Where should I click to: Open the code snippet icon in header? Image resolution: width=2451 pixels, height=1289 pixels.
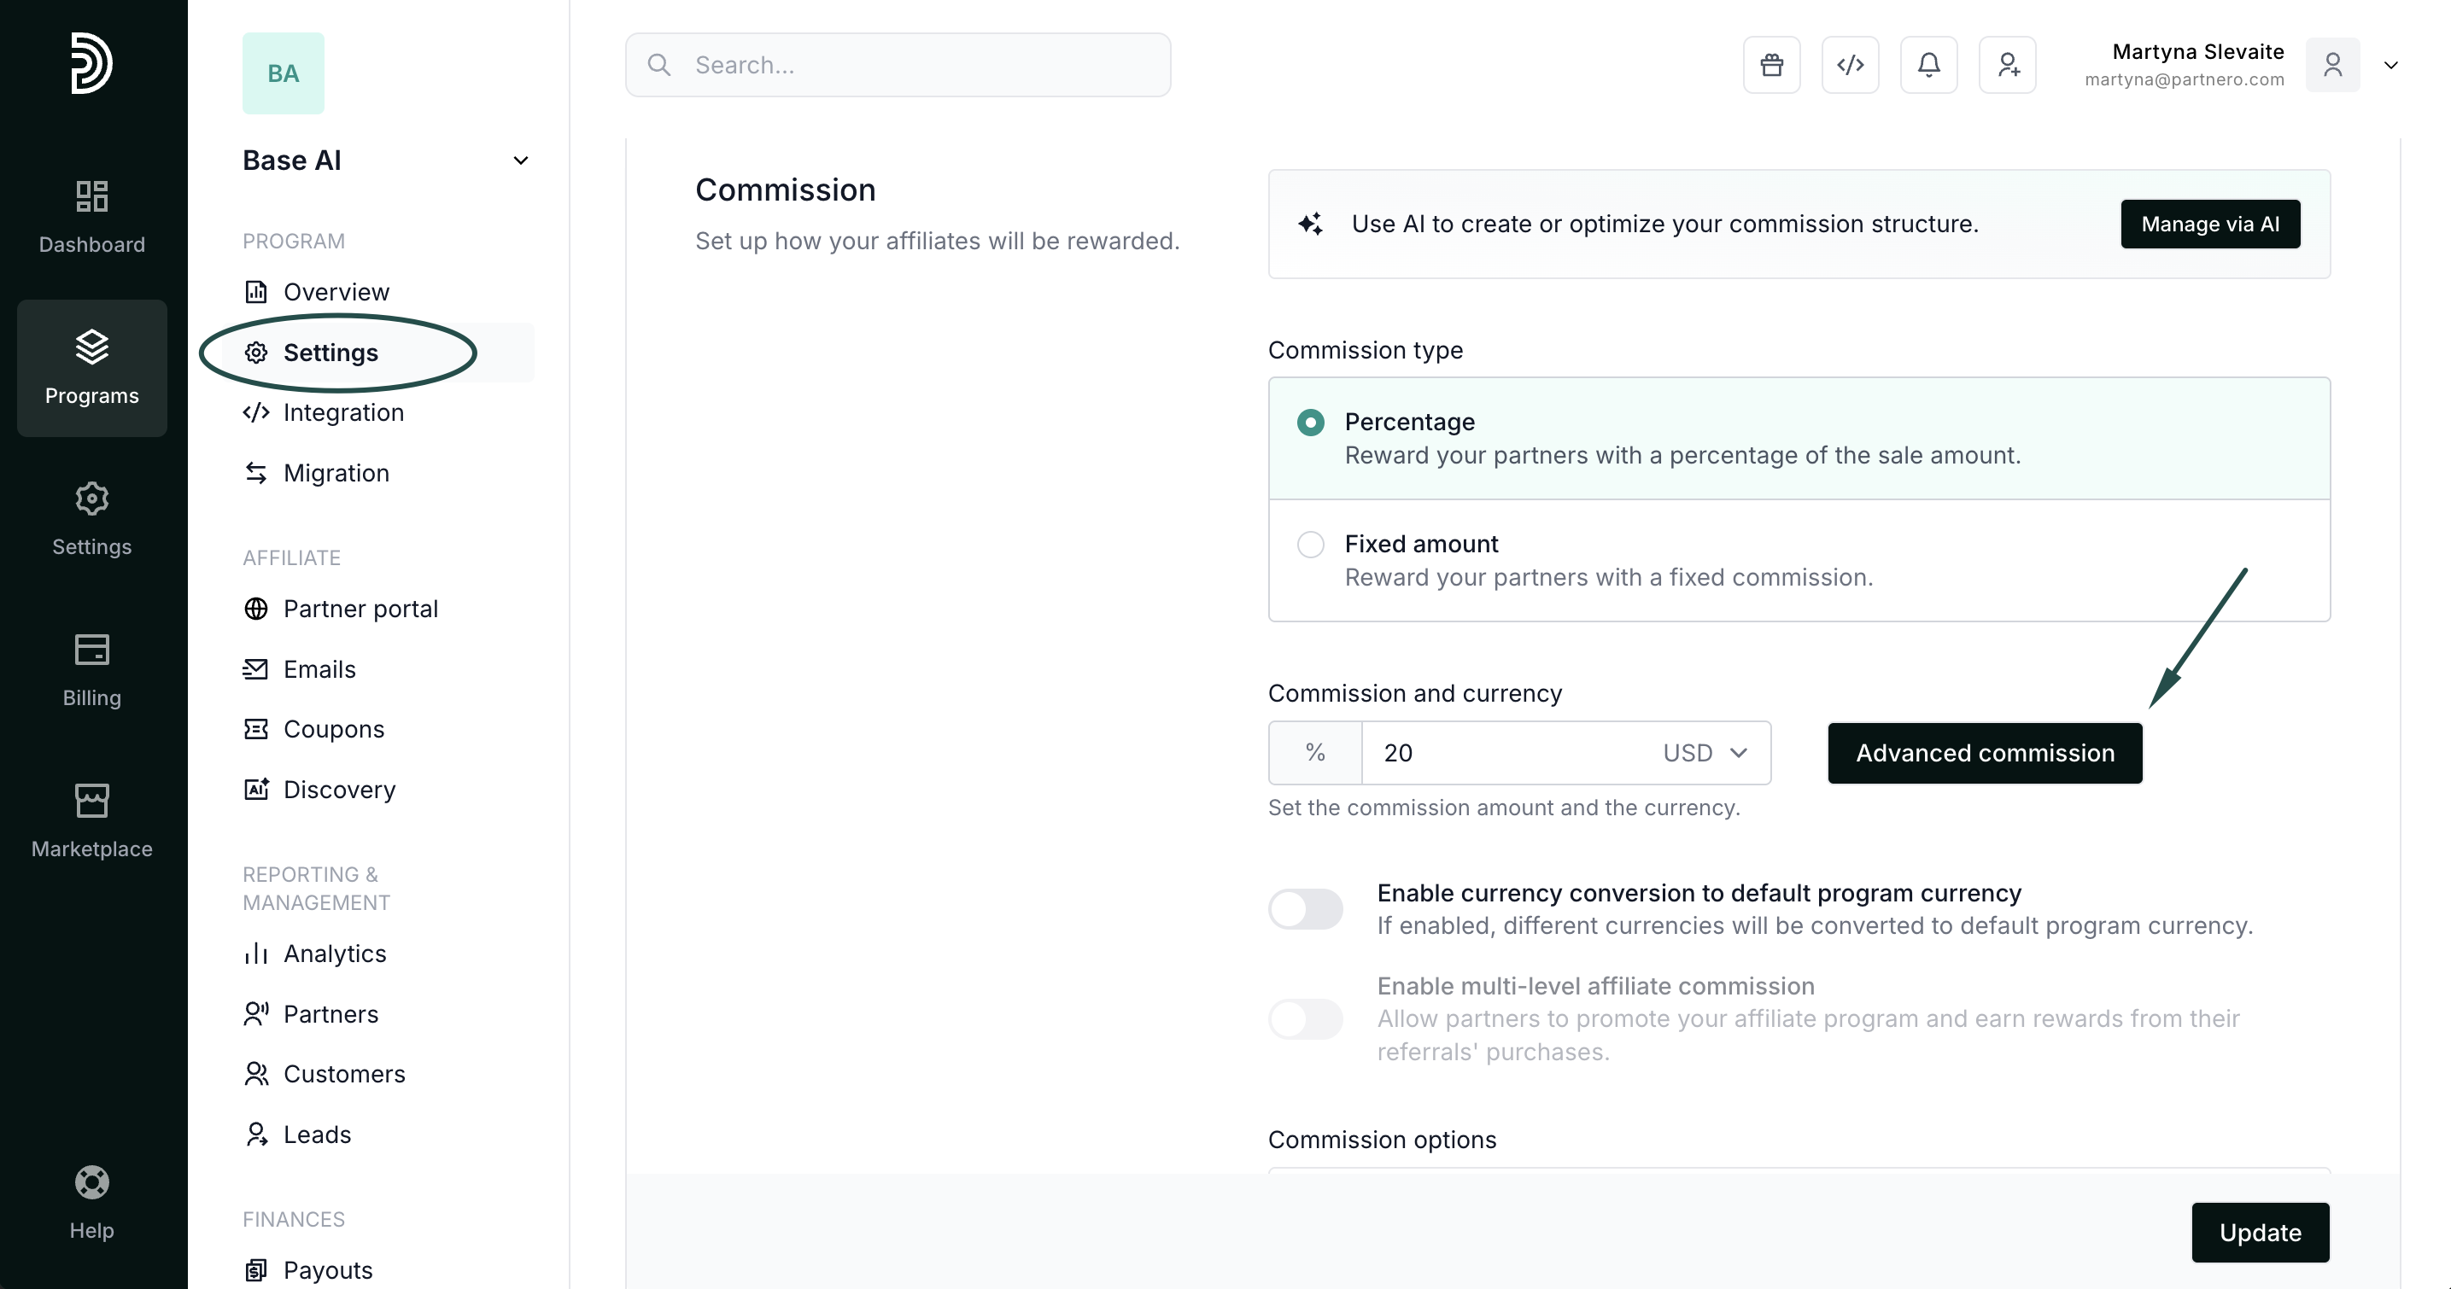tap(1850, 65)
